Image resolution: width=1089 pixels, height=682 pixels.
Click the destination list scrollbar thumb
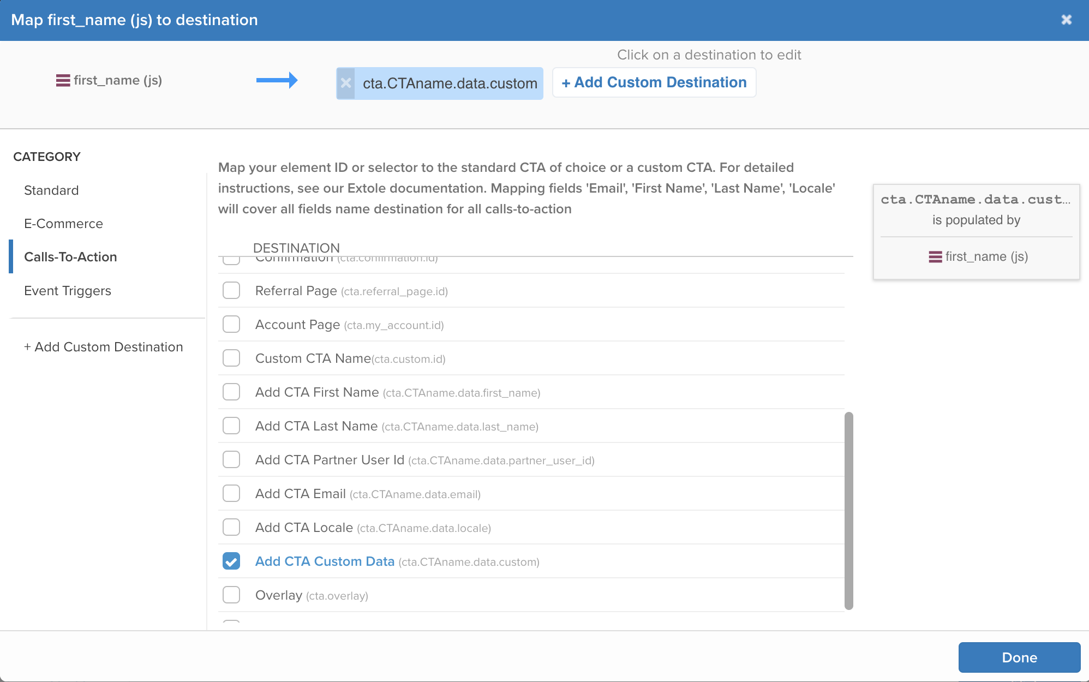pos(848,511)
